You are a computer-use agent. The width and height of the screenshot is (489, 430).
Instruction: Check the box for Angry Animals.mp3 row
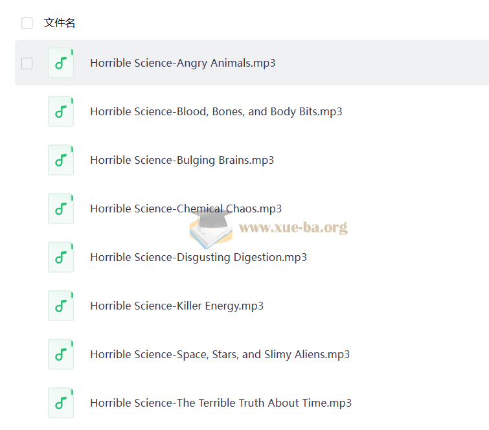pos(27,63)
